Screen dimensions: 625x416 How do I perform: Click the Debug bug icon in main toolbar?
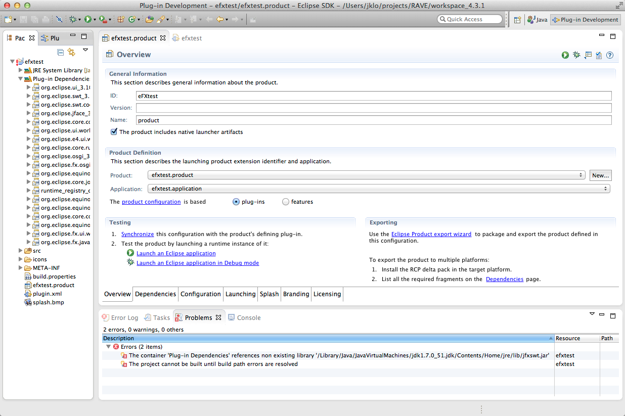point(73,19)
